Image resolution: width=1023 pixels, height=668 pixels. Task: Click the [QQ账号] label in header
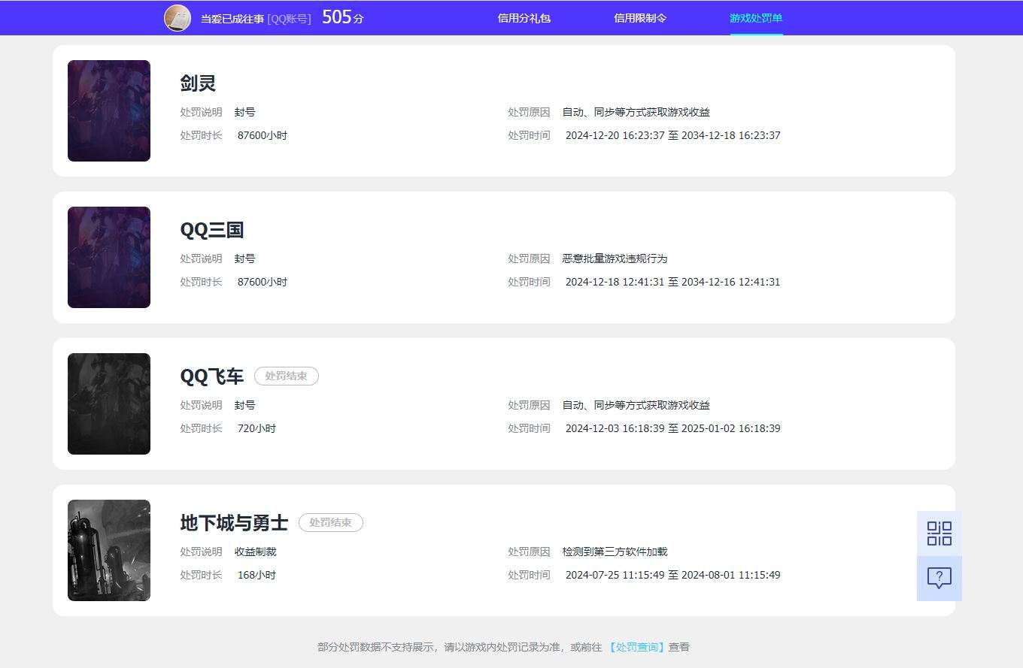(289, 19)
